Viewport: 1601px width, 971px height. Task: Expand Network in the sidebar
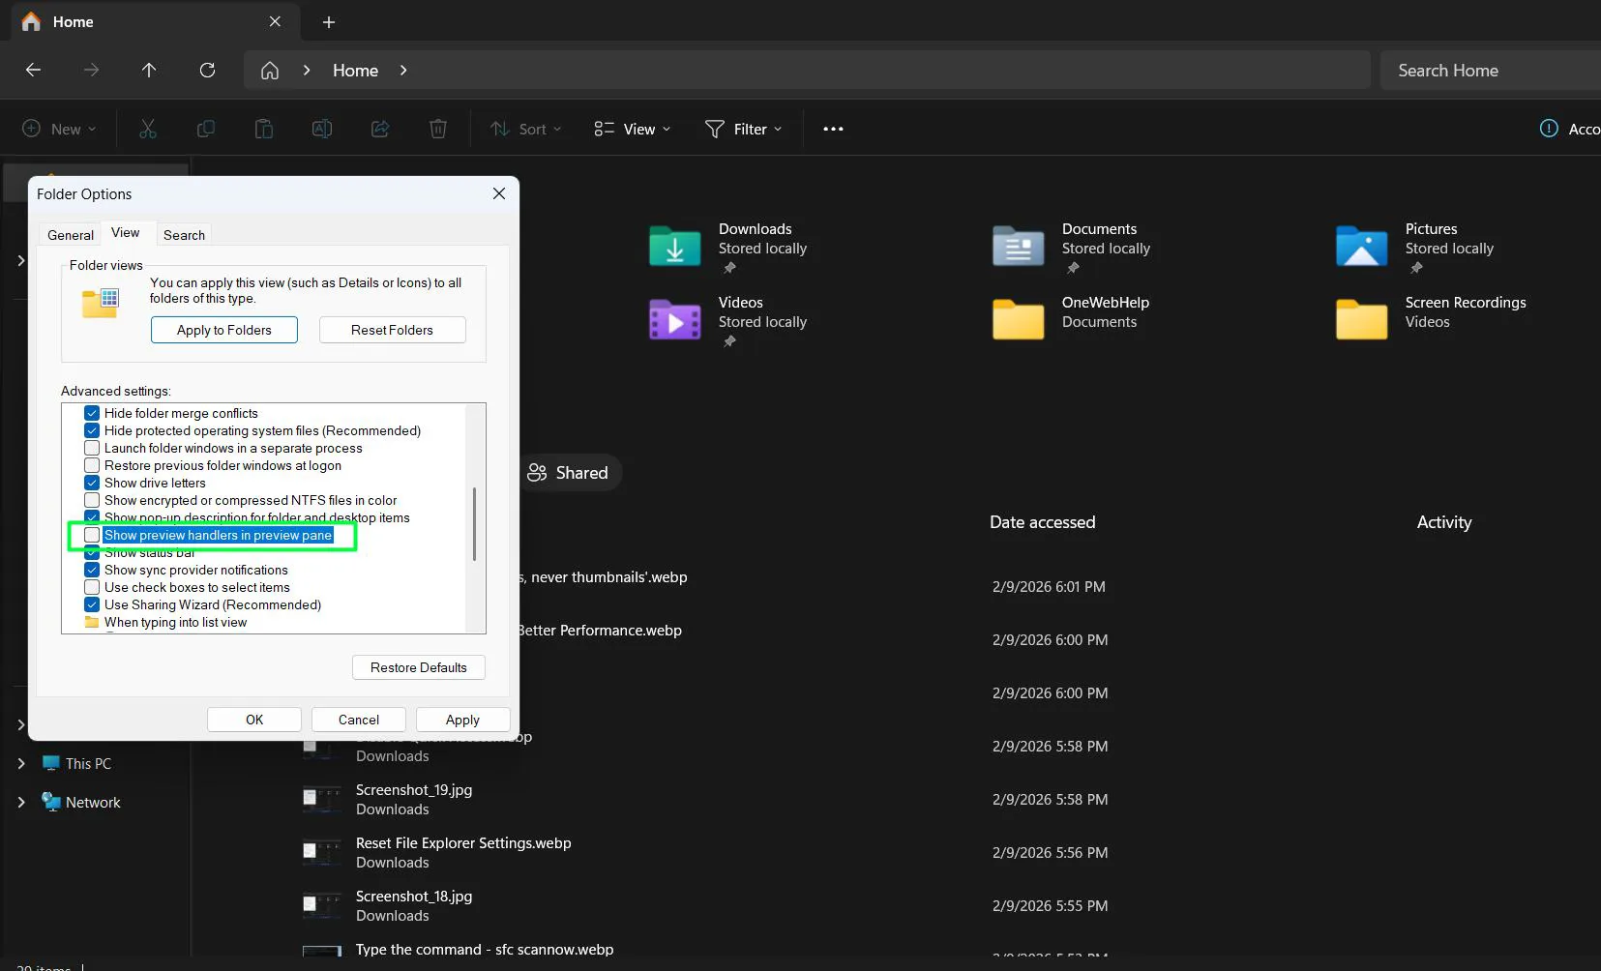[21, 802]
